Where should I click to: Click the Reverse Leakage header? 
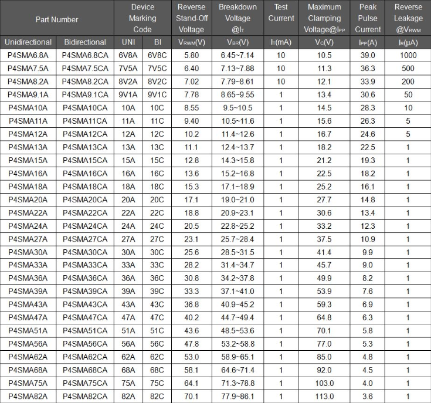tap(408, 18)
